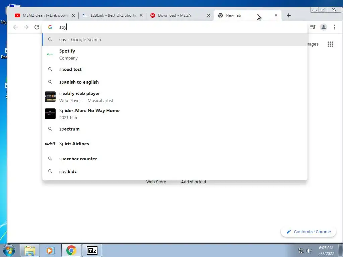Close the Download - MEGA tab

coord(209,15)
